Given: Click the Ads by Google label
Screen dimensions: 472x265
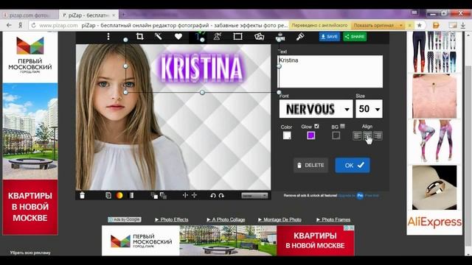Looking at the screenshot, I should 125,219.
